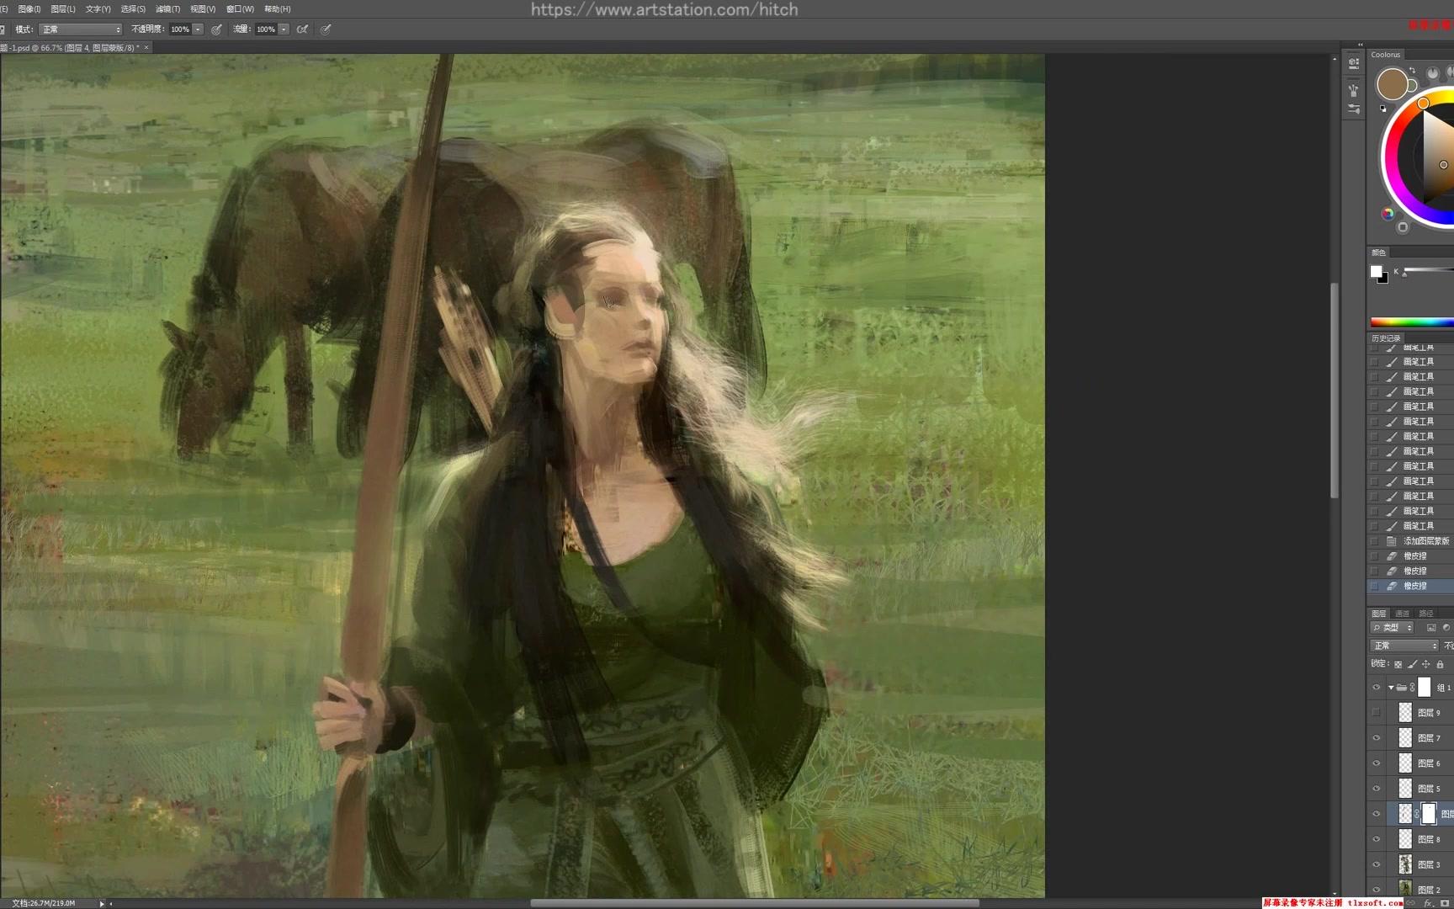Image resolution: width=1454 pixels, height=909 pixels.
Task: Open the 滤镜(T) menu
Action: pos(167,9)
